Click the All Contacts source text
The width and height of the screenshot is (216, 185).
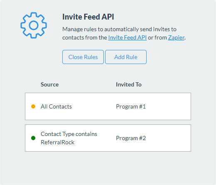[56, 106]
